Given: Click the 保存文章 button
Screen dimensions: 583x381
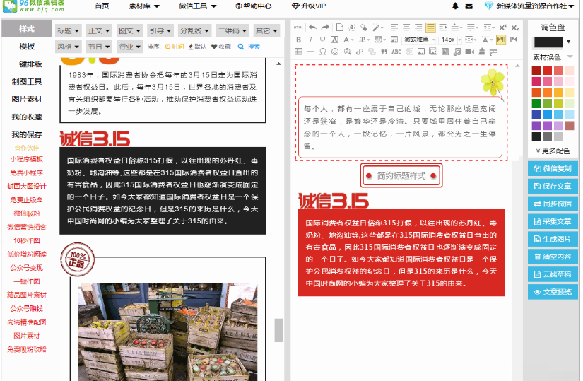Looking at the screenshot, I should 553,186.
